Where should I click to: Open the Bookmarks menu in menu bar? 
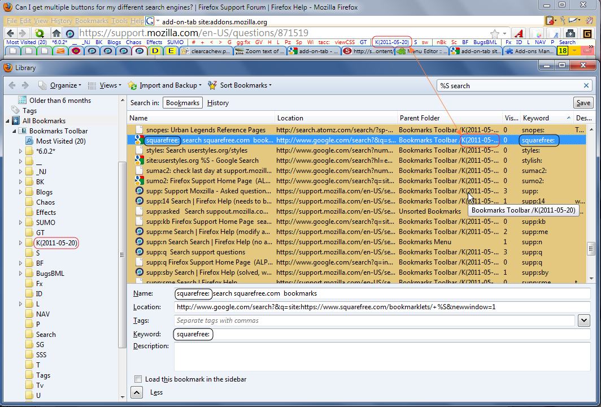click(x=92, y=21)
